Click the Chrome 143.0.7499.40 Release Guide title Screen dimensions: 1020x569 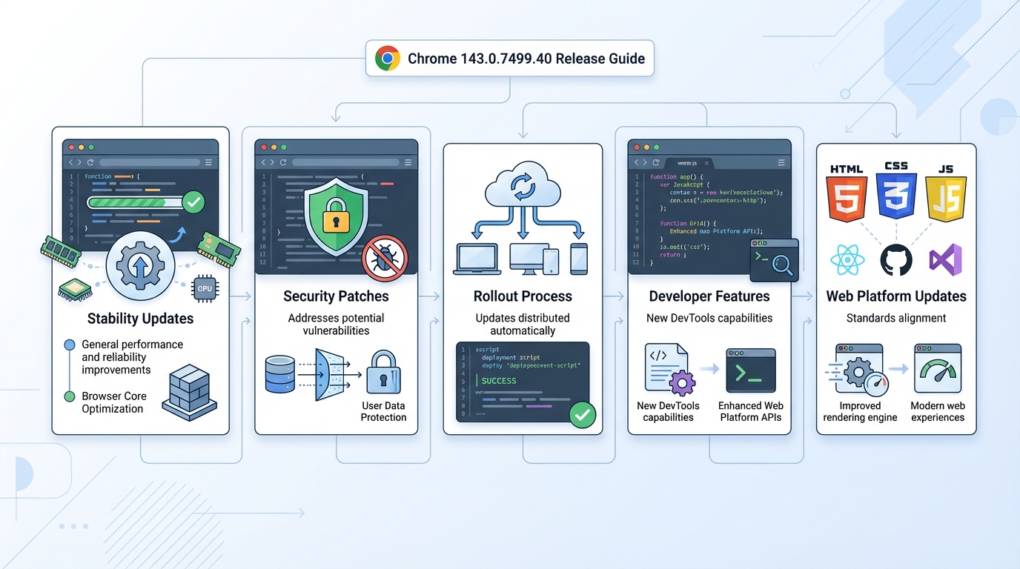click(526, 59)
